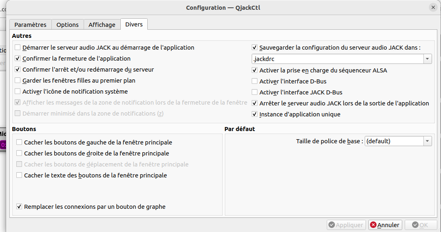Screen dimensions: 441x232
Task: Toggle Sauvegarder la configuration du serveur JACK
Action: pyautogui.click(x=255, y=48)
